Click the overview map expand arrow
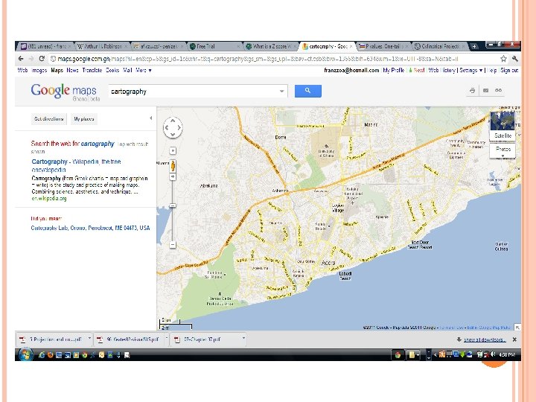The height and width of the screenshot is (402, 536). (x=517, y=328)
